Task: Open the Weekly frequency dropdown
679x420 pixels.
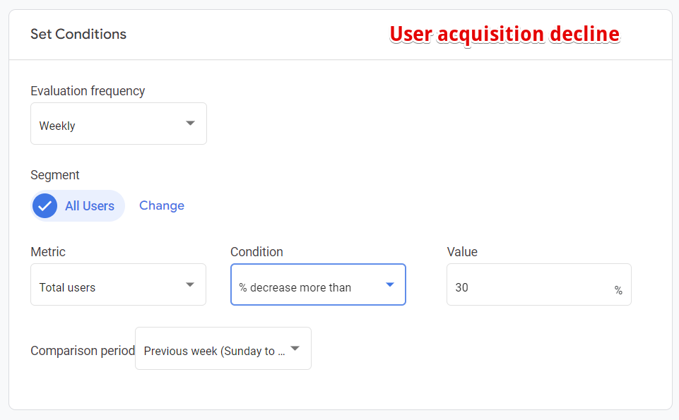Action: [106, 124]
